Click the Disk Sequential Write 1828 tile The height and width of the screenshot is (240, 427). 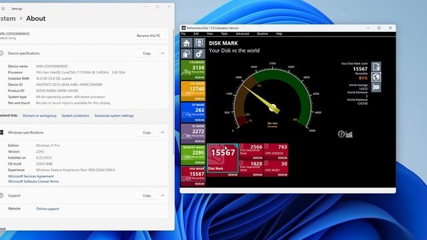click(x=251, y=167)
